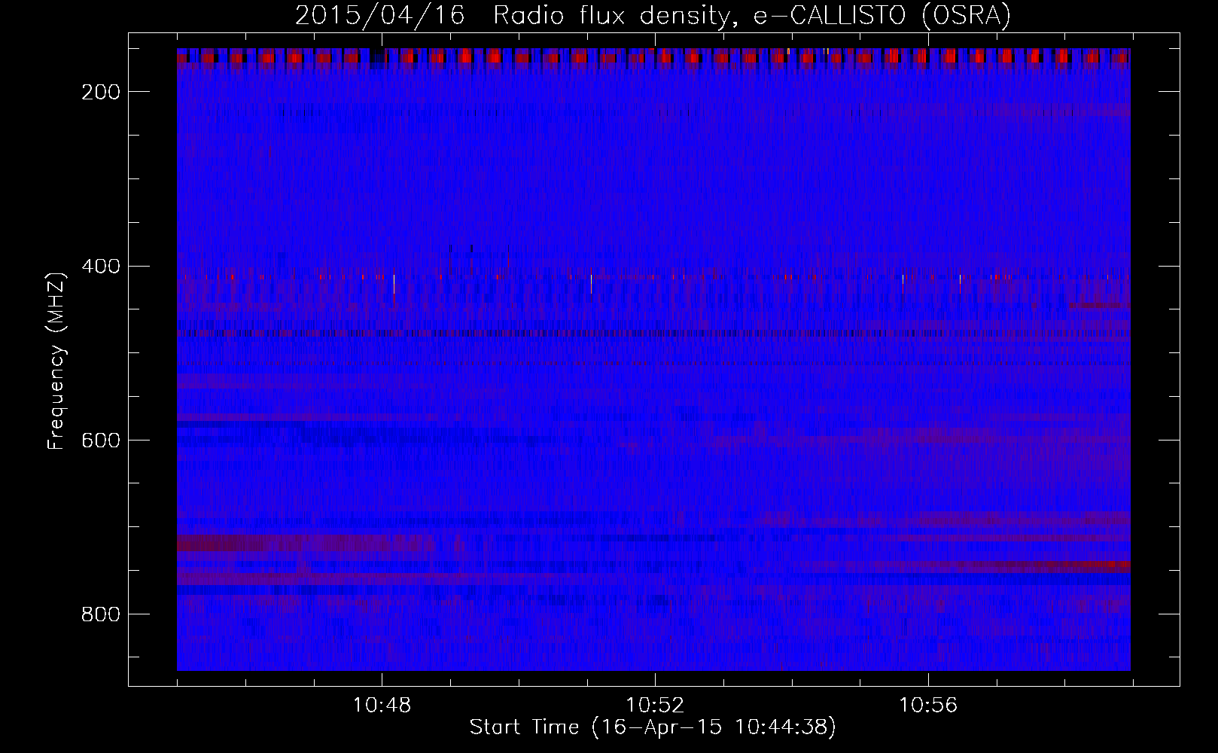Viewport: 1218px width, 753px height.
Task: Click the '10:56' time tick label
Action: pos(928,705)
